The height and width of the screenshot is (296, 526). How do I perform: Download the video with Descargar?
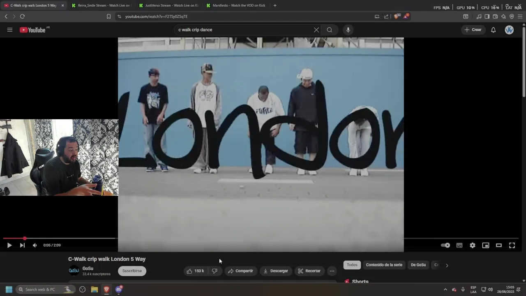[x=276, y=271]
